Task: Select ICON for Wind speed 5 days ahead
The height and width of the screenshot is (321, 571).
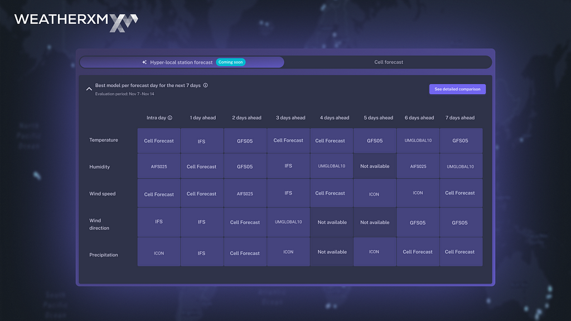Action: pyautogui.click(x=375, y=193)
